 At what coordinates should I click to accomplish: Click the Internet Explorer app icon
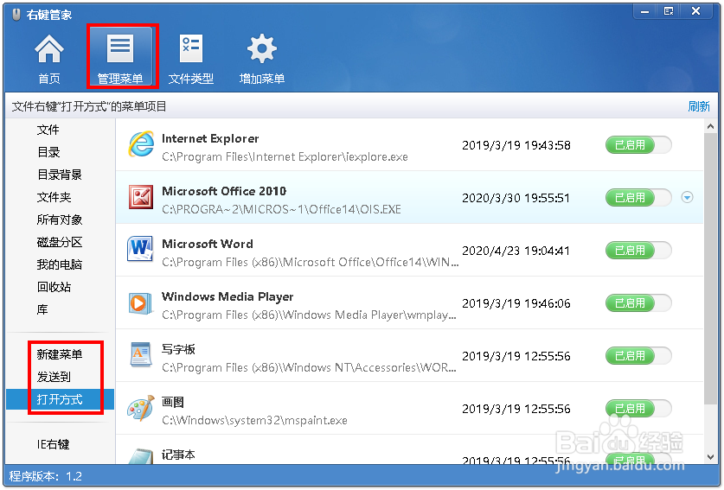tap(140, 144)
